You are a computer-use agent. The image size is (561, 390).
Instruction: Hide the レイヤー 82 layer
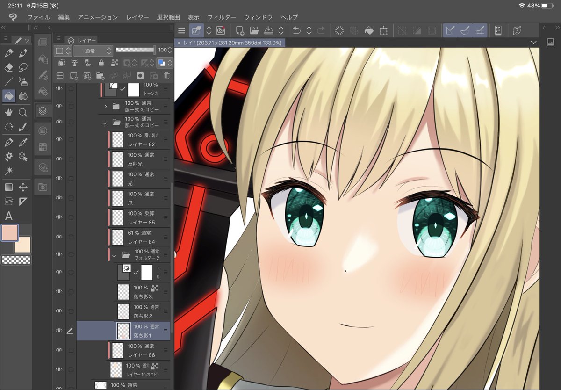pos(59,140)
